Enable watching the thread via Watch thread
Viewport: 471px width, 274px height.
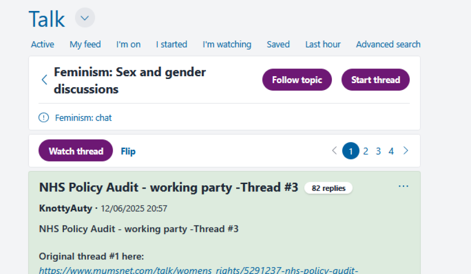[x=76, y=151]
